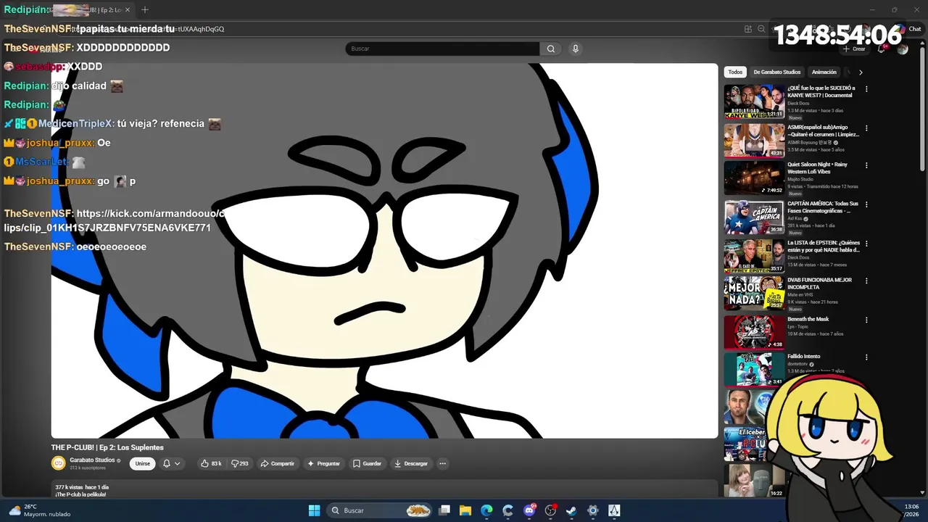Open the Assassin's Creed taskbar icon
This screenshot has height=522, width=928.
(614, 510)
